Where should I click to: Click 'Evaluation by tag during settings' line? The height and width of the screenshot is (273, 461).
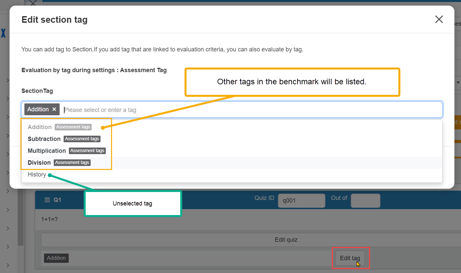point(94,70)
